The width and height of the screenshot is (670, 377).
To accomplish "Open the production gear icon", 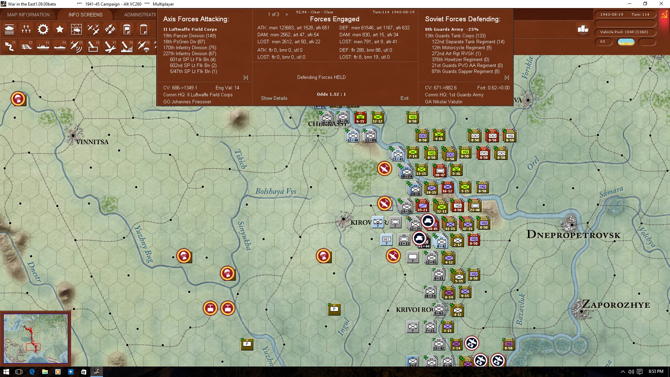I will tap(43, 29).
